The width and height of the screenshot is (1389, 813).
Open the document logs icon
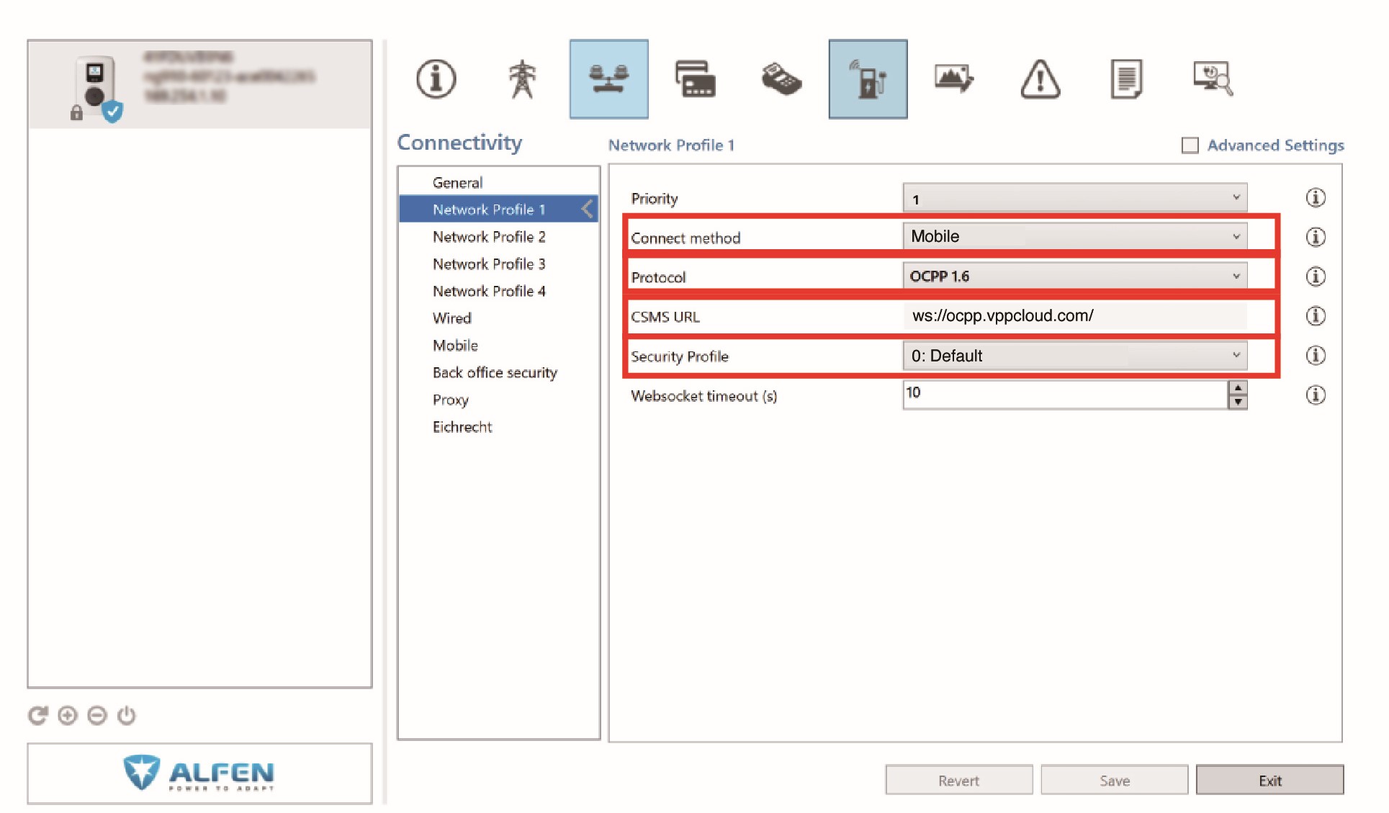pyautogui.click(x=1126, y=78)
